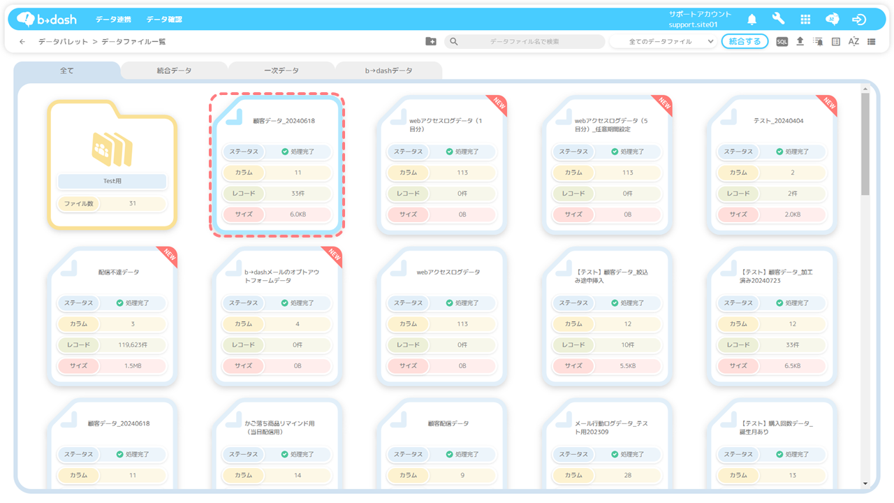Open the 配信不達データ file
The image size is (894, 503).
tap(112, 316)
